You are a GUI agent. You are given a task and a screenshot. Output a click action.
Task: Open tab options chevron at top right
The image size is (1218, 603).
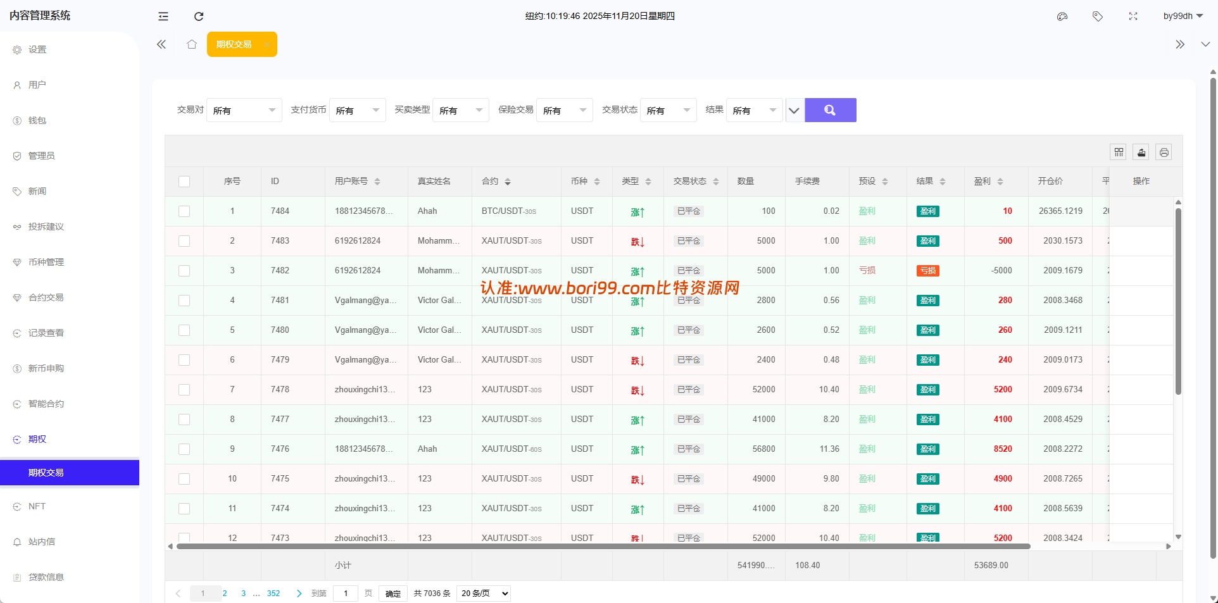[1205, 44]
